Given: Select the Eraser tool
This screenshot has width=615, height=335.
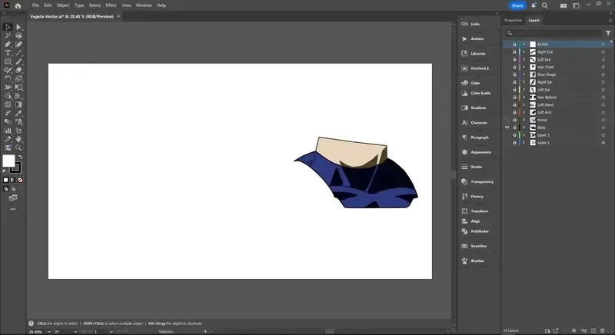Looking at the screenshot, I should [x=18, y=70].
